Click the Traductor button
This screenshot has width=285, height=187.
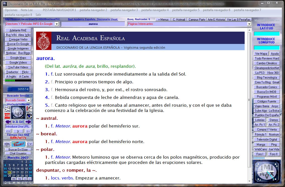click(12, 72)
